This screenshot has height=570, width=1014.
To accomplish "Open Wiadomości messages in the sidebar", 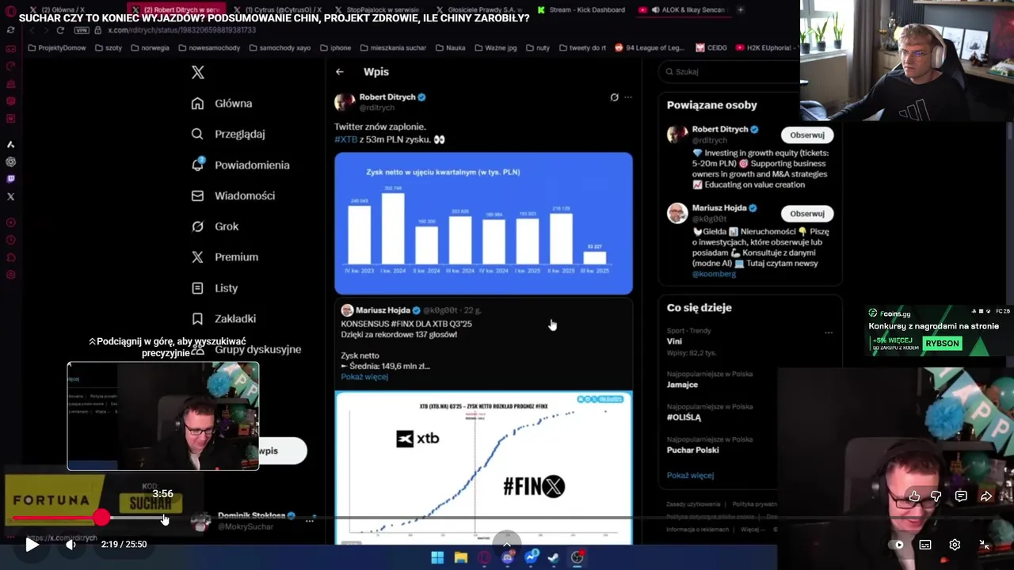I will click(x=233, y=196).
